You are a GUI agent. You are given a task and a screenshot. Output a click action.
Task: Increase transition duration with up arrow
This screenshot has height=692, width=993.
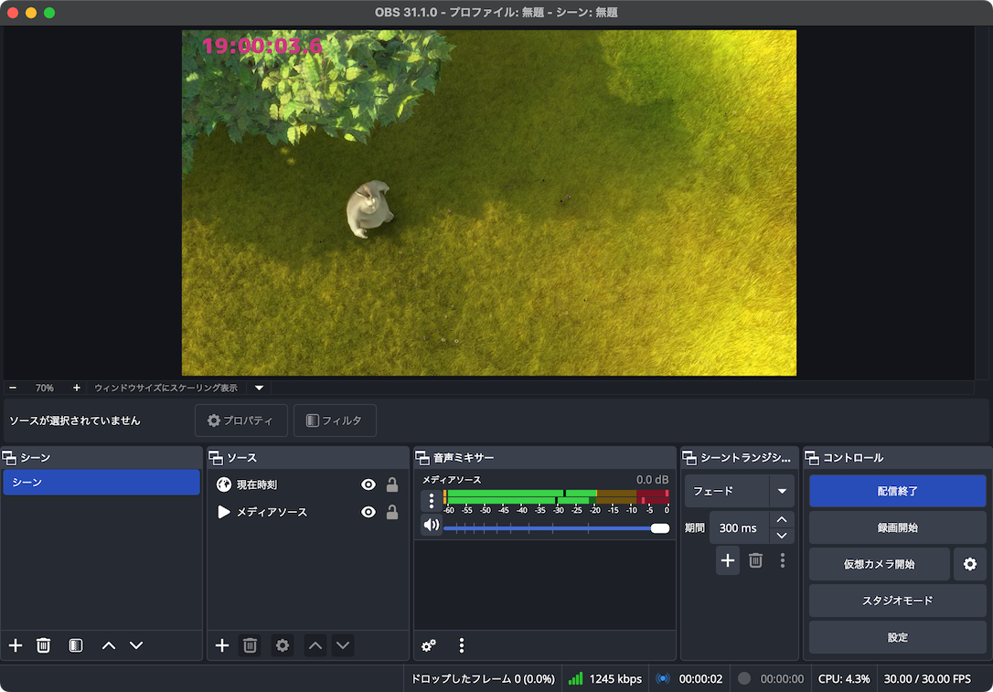(x=782, y=519)
